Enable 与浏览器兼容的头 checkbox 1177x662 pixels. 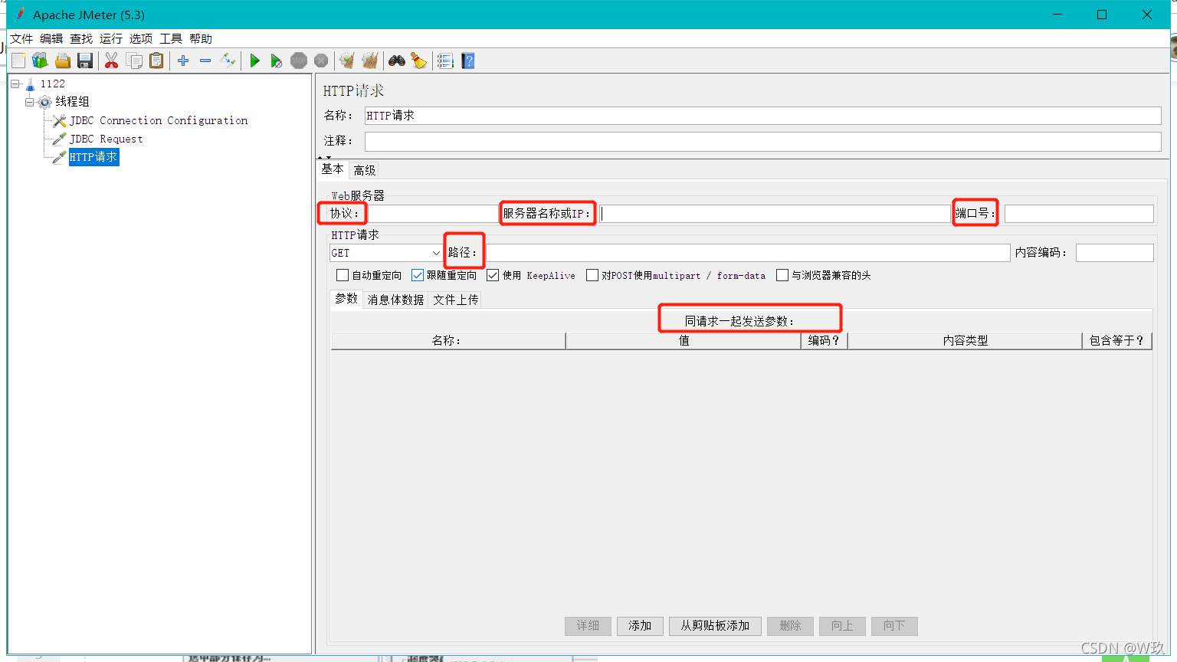coord(782,275)
